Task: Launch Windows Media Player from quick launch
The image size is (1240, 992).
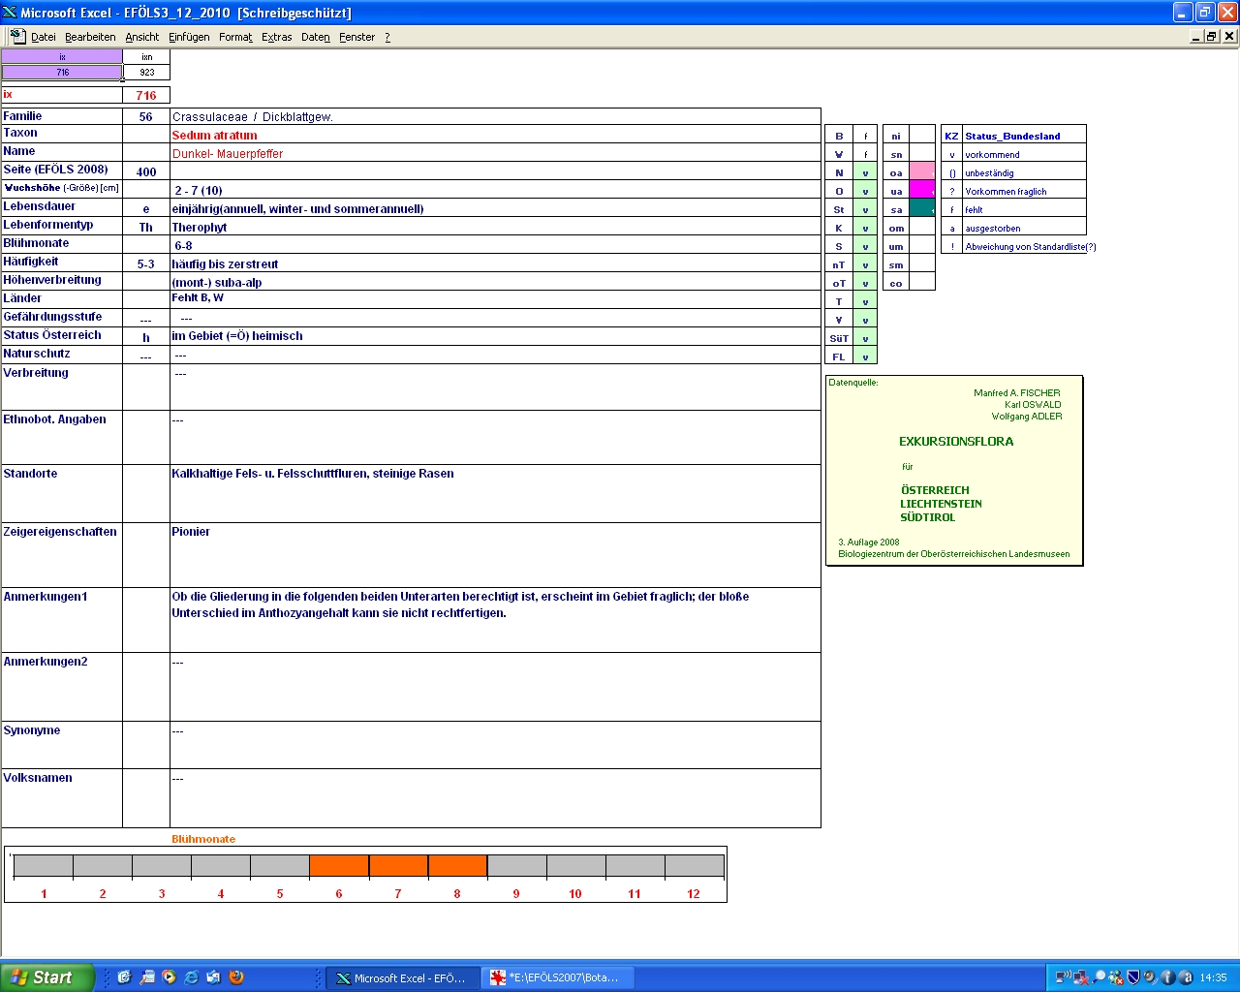Action: 170,977
